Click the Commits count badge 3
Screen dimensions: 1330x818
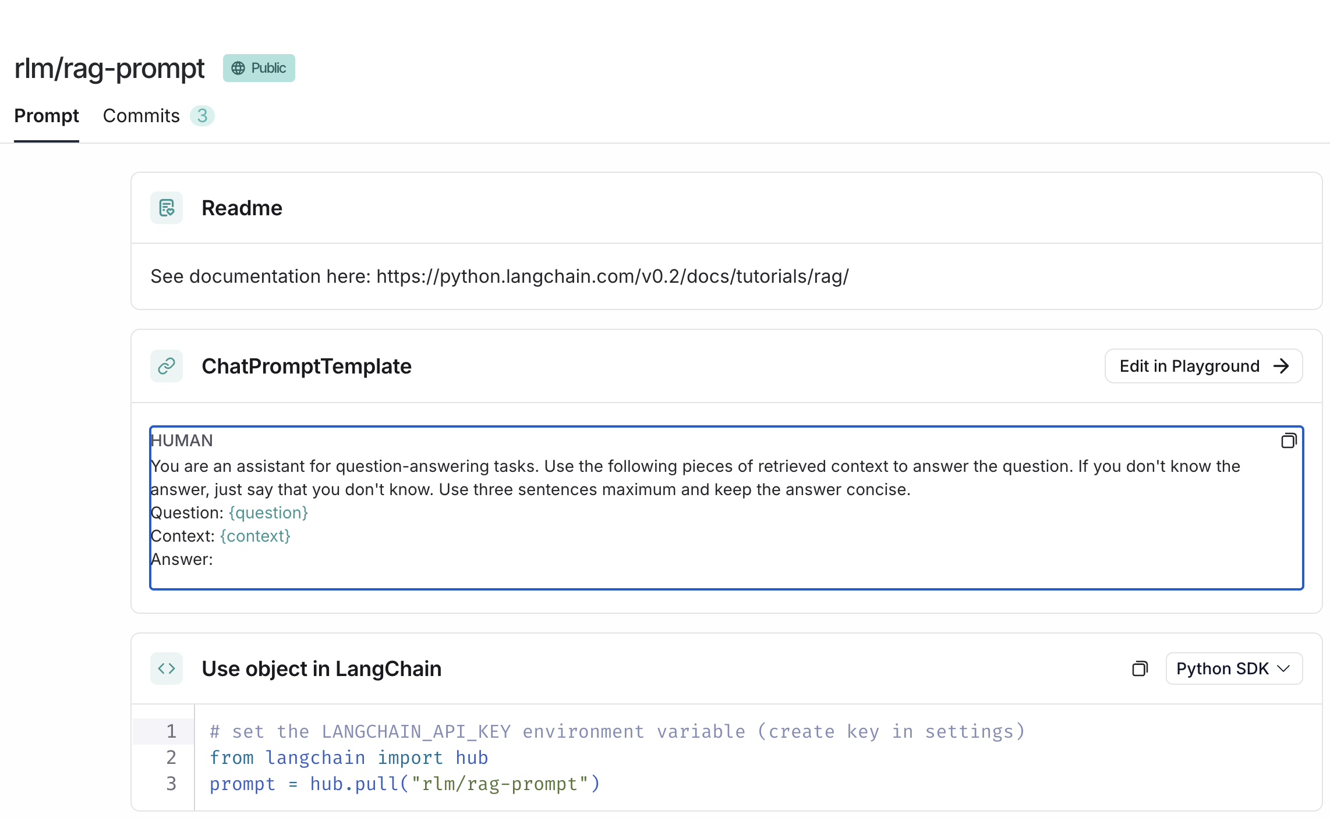(202, 116)
